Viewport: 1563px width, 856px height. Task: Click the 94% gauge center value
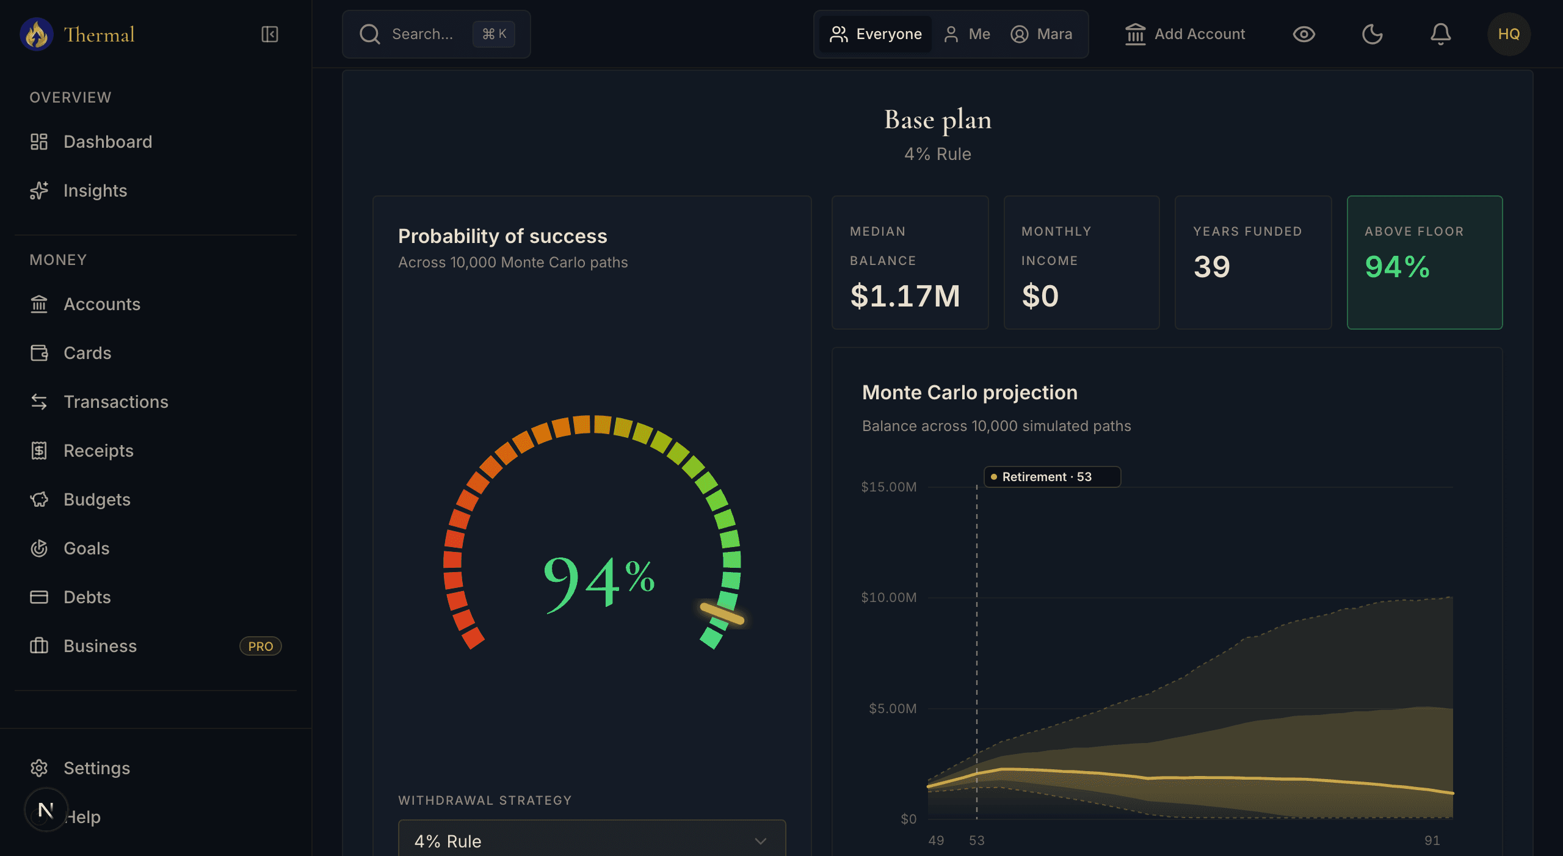[598, 583]
